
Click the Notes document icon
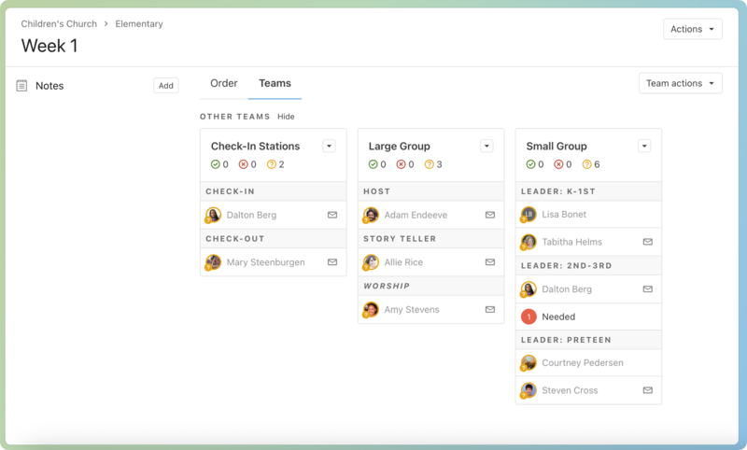[22, 86]
